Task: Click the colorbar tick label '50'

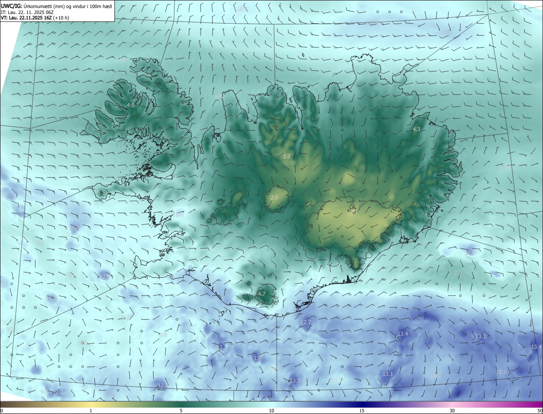Action: click(540, 411)
